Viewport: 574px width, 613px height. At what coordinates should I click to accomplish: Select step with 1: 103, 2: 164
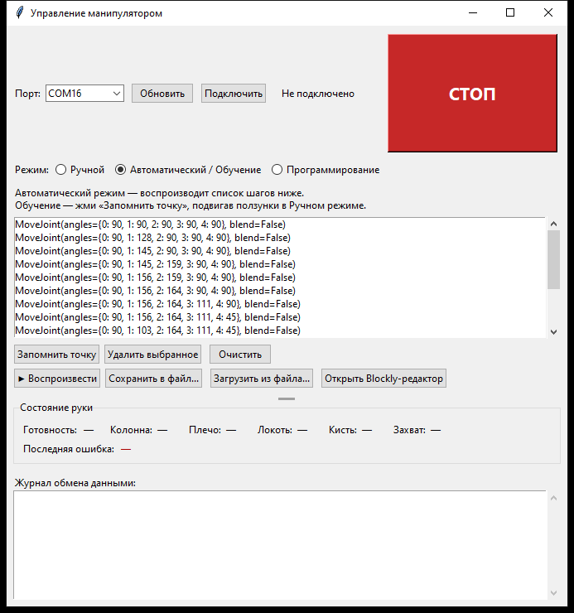[280, 331]
